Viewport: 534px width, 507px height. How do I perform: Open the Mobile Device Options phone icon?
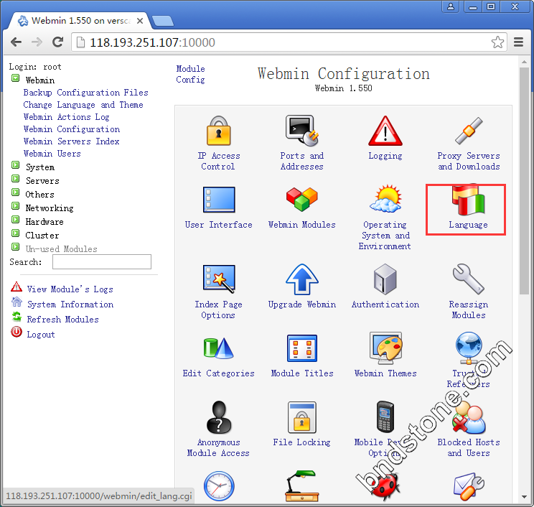(x=385, y=417)
